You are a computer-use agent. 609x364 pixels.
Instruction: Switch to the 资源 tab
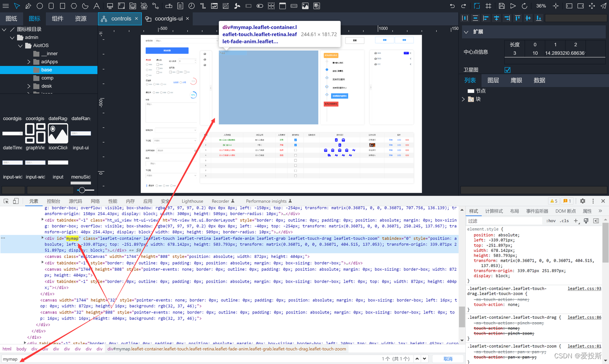[81, 19]
